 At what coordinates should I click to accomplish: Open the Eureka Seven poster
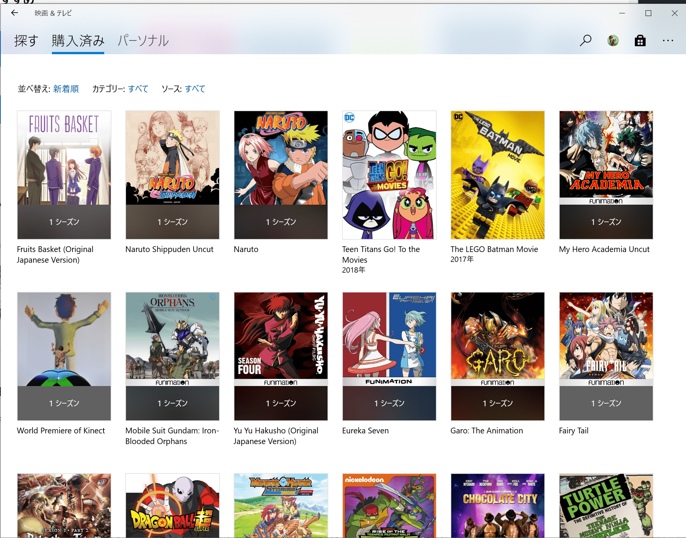389,356
